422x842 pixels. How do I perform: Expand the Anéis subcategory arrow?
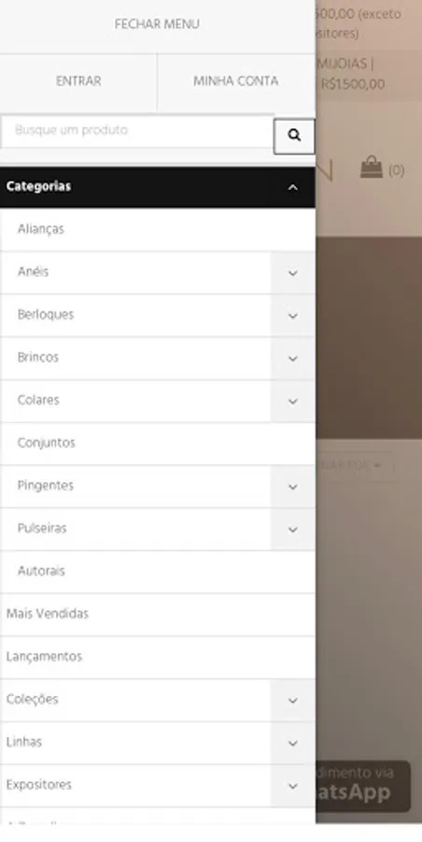click(293, 273)
